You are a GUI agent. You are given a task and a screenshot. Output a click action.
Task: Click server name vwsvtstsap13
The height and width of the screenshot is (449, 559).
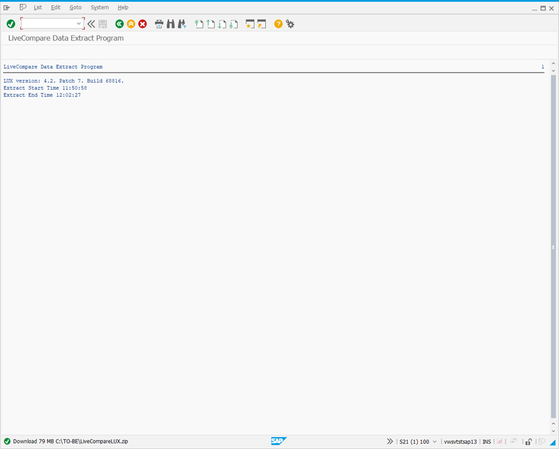(460, 442)
